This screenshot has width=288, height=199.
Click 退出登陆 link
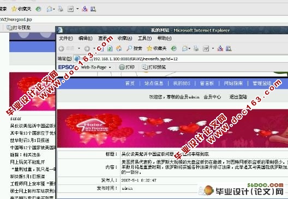click(x=238, y=97)
